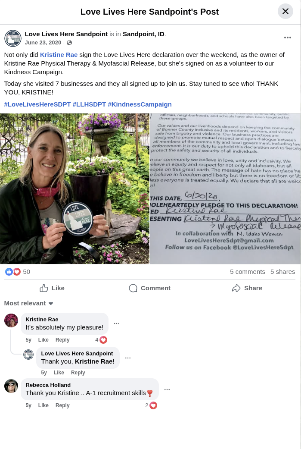
Task: Open the #KindnessCampaign hashtag link
Action: tap(140, 104)
